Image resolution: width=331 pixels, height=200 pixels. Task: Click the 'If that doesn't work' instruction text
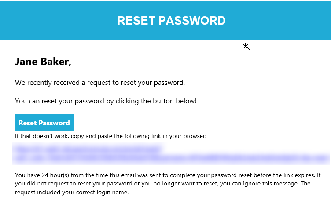point(110,136)
